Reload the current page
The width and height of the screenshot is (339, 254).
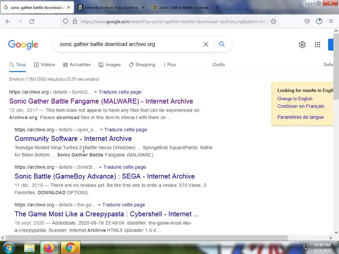(x=32, y=21)
